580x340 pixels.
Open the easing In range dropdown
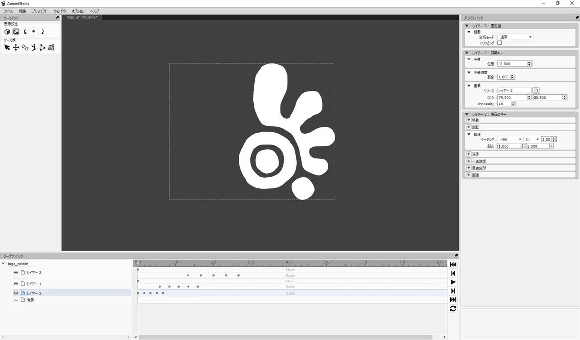pyautogui.click(x=532, y=139)
